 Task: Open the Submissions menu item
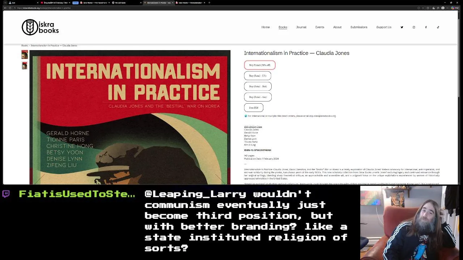pyautogui.click(x=359, y=27)
